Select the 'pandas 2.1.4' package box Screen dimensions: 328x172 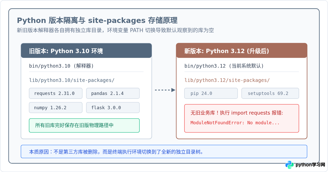113,93
